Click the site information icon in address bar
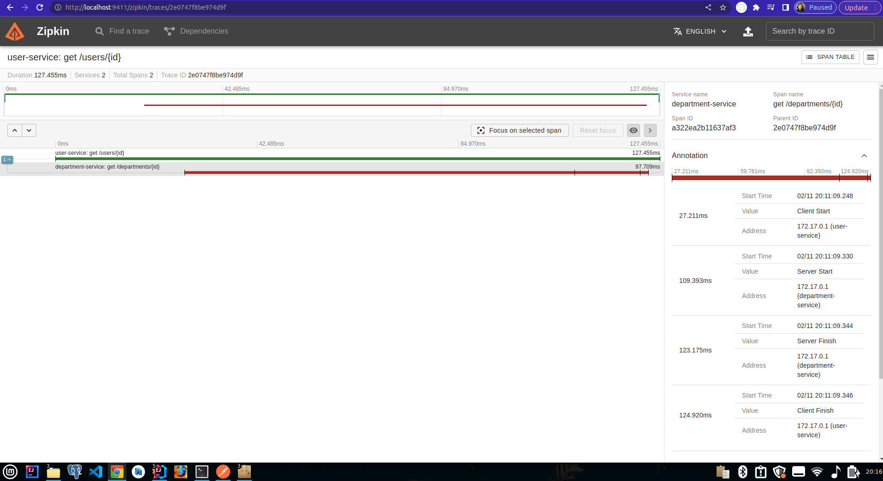 (58, 7)
